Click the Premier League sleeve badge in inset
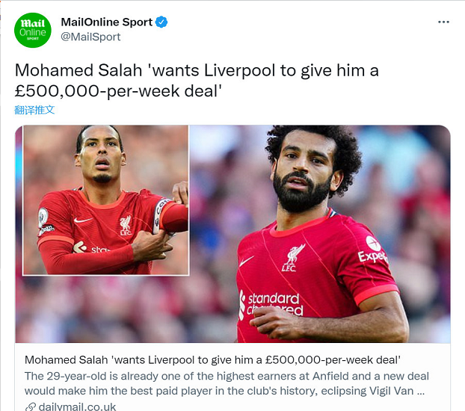This screenshot has height=411, width=465. tap(43, 217)
